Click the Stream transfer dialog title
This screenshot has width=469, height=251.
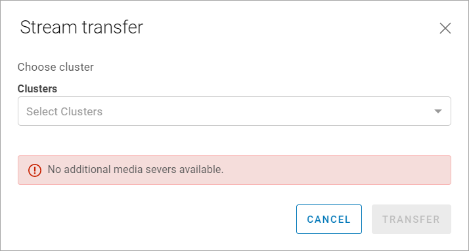(81, 27)
